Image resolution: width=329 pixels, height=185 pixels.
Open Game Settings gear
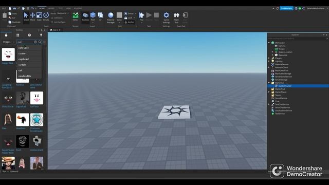pos(166,17)
